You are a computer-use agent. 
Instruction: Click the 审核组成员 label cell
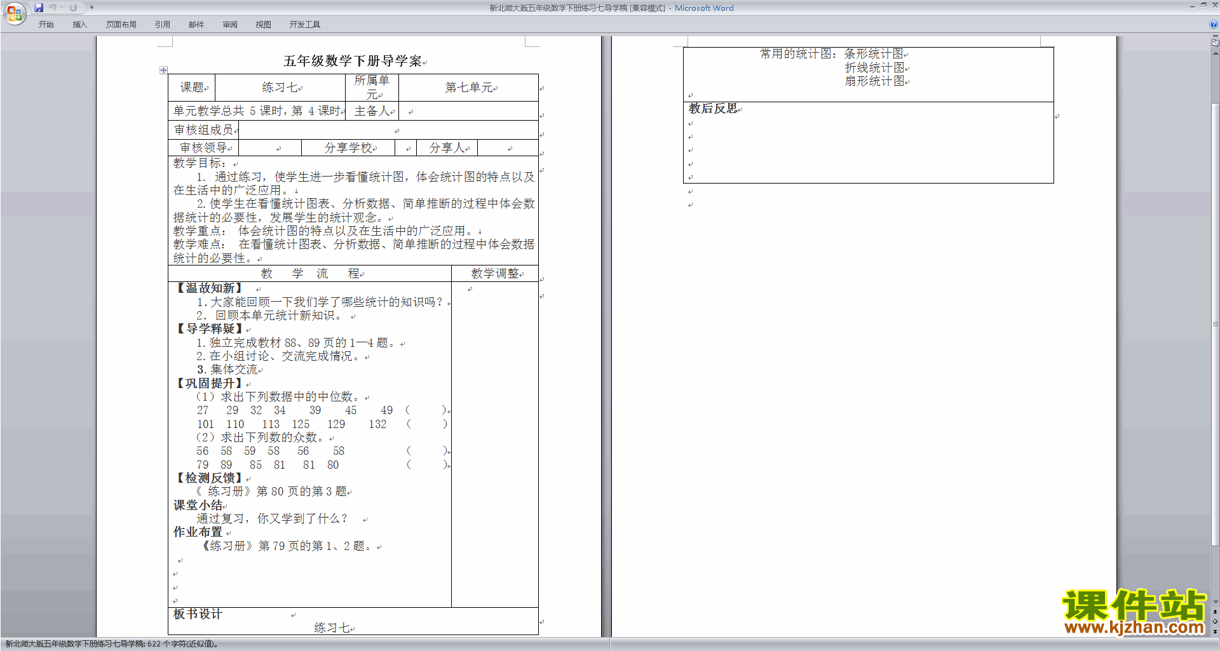tap(203, 130)
